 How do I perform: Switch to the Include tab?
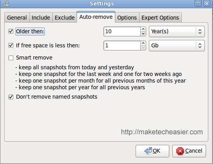click(x=41, y=18)
